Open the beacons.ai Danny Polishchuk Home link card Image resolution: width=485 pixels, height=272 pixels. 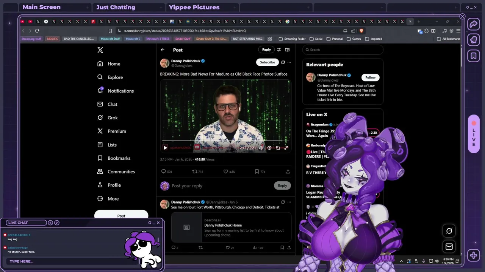point(231,227)
